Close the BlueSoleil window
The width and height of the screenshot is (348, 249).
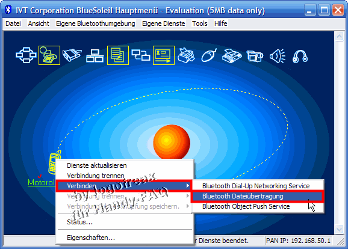[338, 10]
